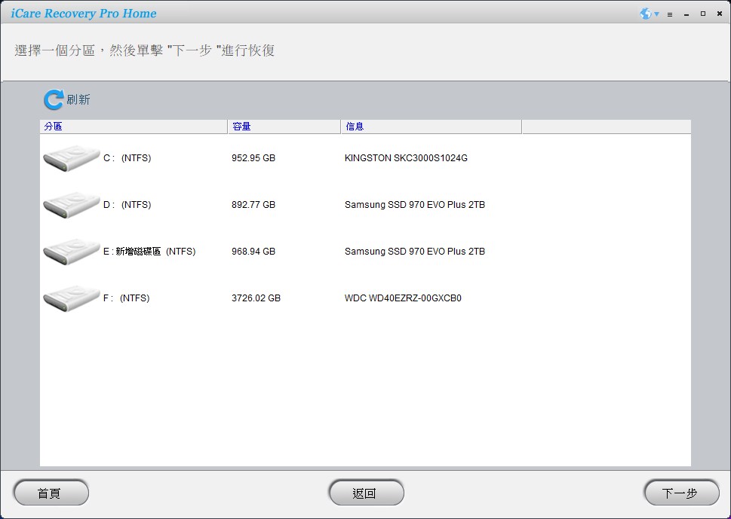The image size is (731, 519).
Task: Click the 返回 back button
Action: (x=367, y=493)
